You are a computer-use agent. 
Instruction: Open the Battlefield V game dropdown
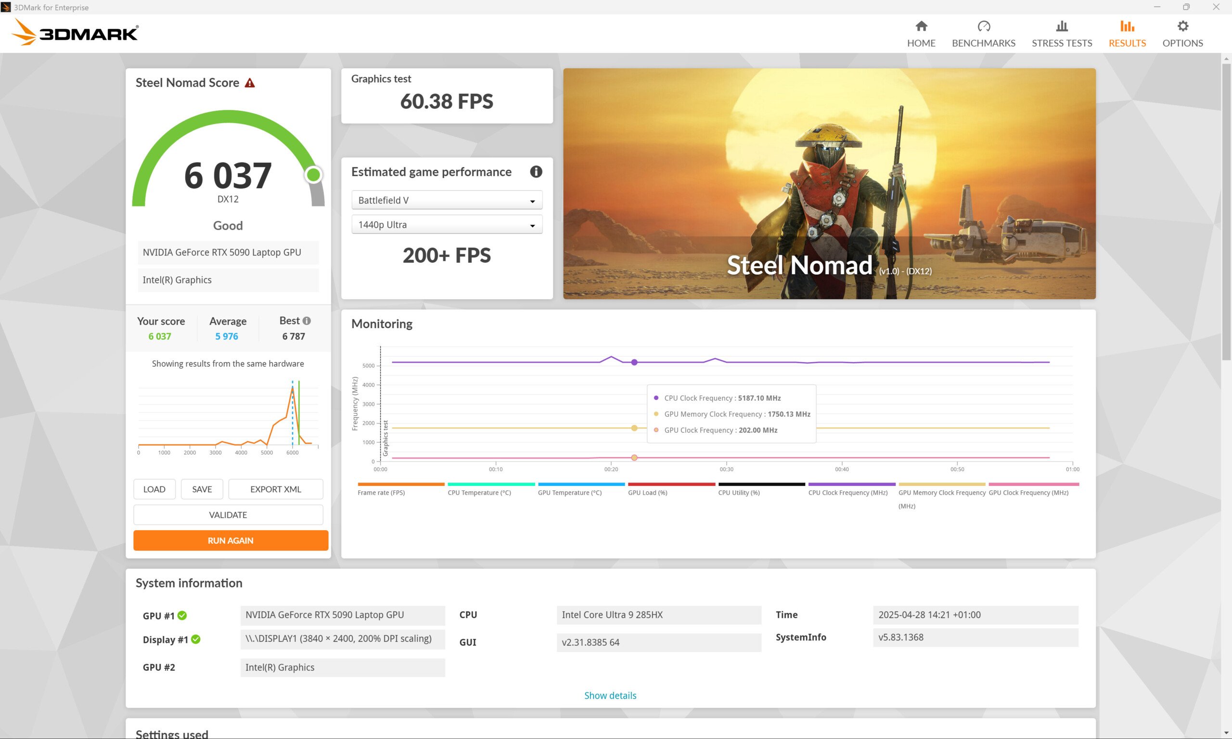point(447,200)
